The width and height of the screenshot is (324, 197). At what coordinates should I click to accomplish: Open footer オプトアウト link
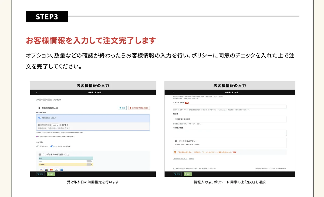pos(212,169)
